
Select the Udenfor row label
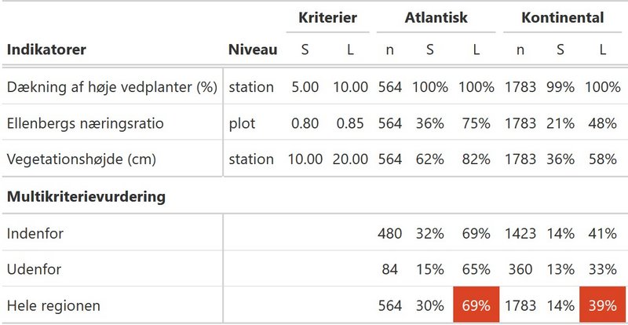click(34, 269)
